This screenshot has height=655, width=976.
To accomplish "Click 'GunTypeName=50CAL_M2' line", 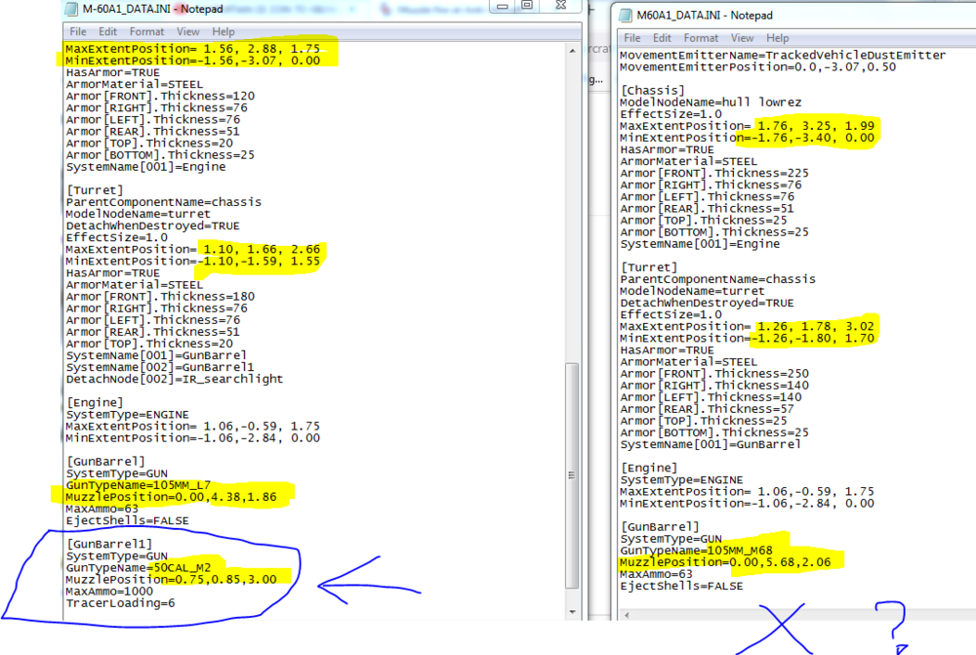I will pos(139,568).
